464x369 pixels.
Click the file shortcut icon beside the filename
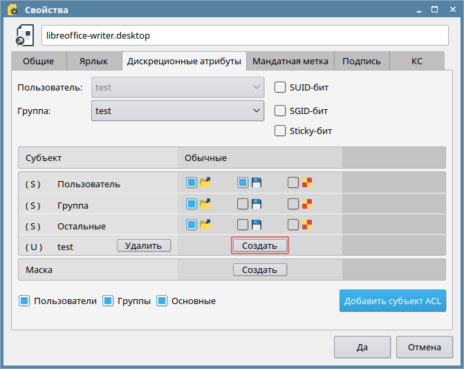coord(25,36)
